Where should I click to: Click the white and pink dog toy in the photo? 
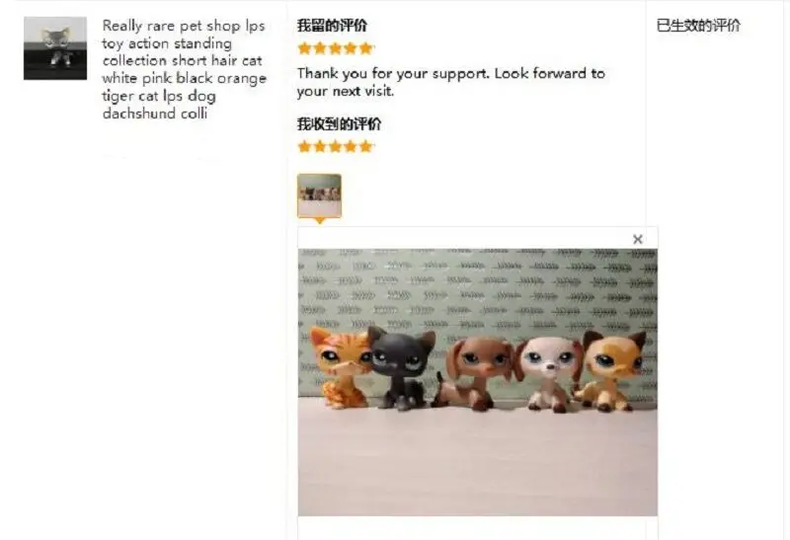click(548, 374)
